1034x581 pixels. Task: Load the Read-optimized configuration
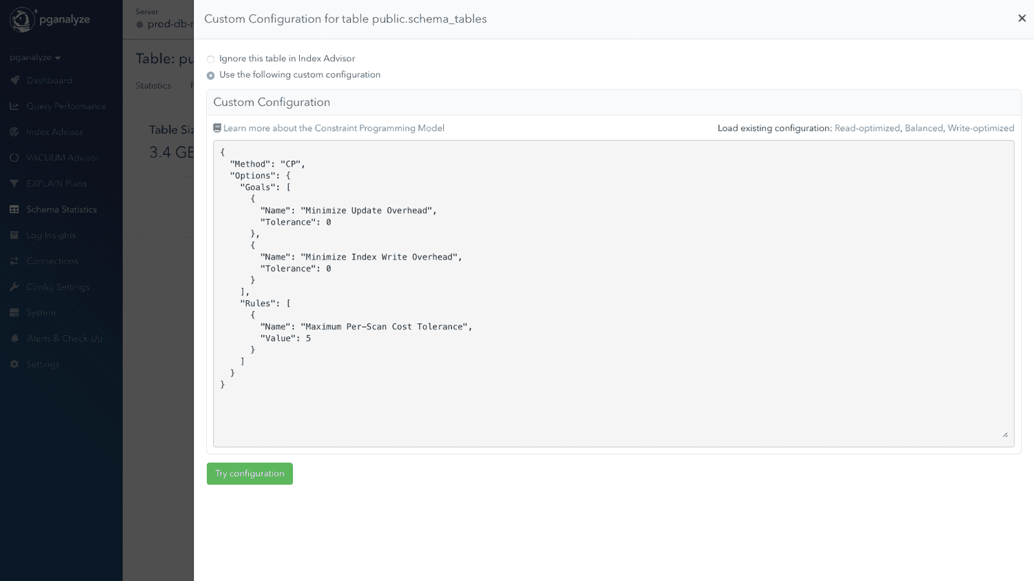[x=868, y=128]
